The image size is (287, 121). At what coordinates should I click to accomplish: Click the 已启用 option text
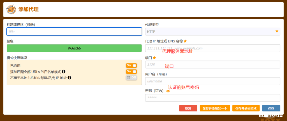(15, 65)
